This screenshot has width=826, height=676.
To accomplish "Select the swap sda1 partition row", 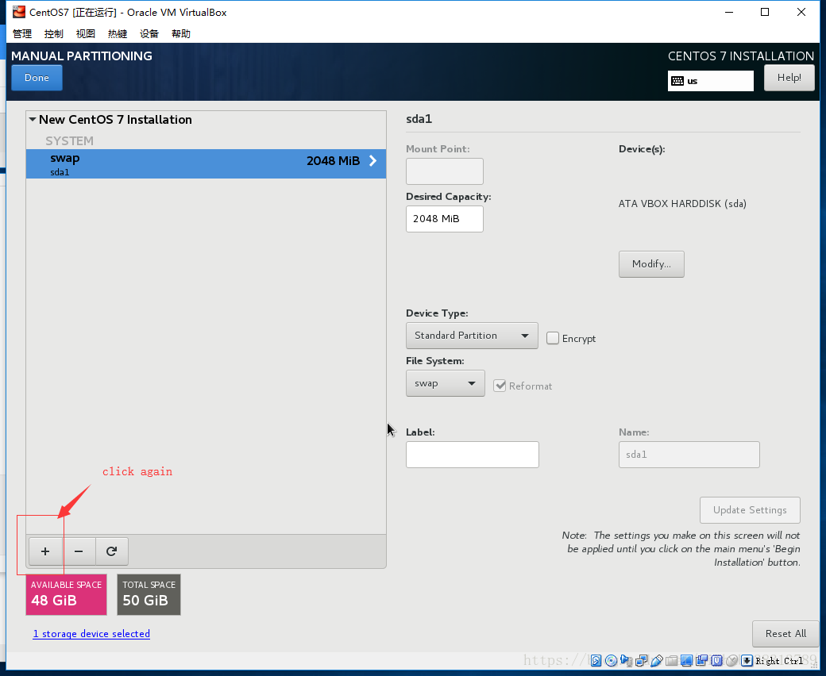I will [x=206, y=163].
